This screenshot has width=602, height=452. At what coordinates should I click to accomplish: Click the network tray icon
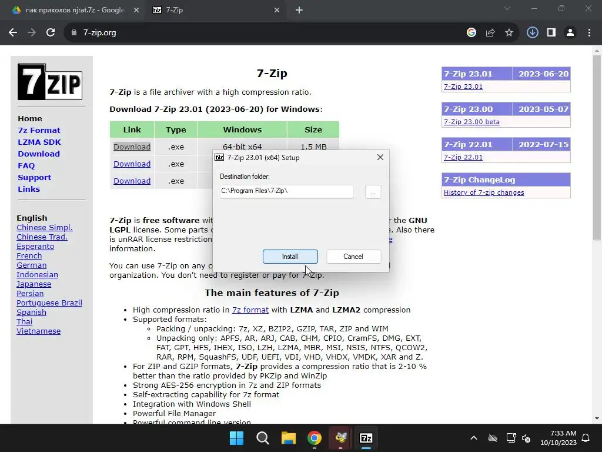(x=511, y=438)
